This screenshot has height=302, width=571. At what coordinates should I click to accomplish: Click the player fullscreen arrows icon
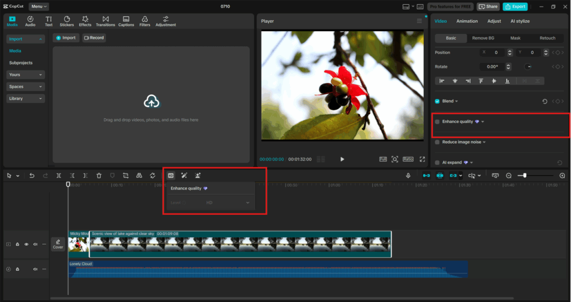pyautogui.click(x=422, y=159)
